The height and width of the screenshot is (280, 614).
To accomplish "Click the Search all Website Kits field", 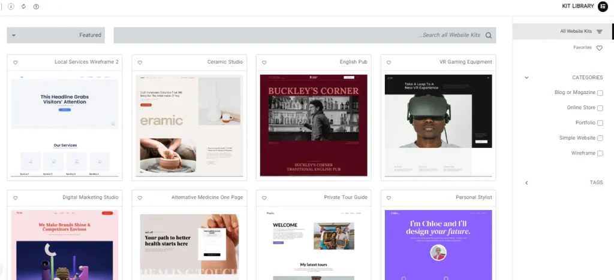I will pos(300,35).
